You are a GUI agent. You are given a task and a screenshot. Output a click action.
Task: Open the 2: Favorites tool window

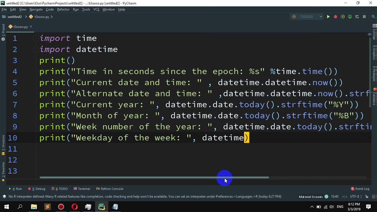pos(3,172)
